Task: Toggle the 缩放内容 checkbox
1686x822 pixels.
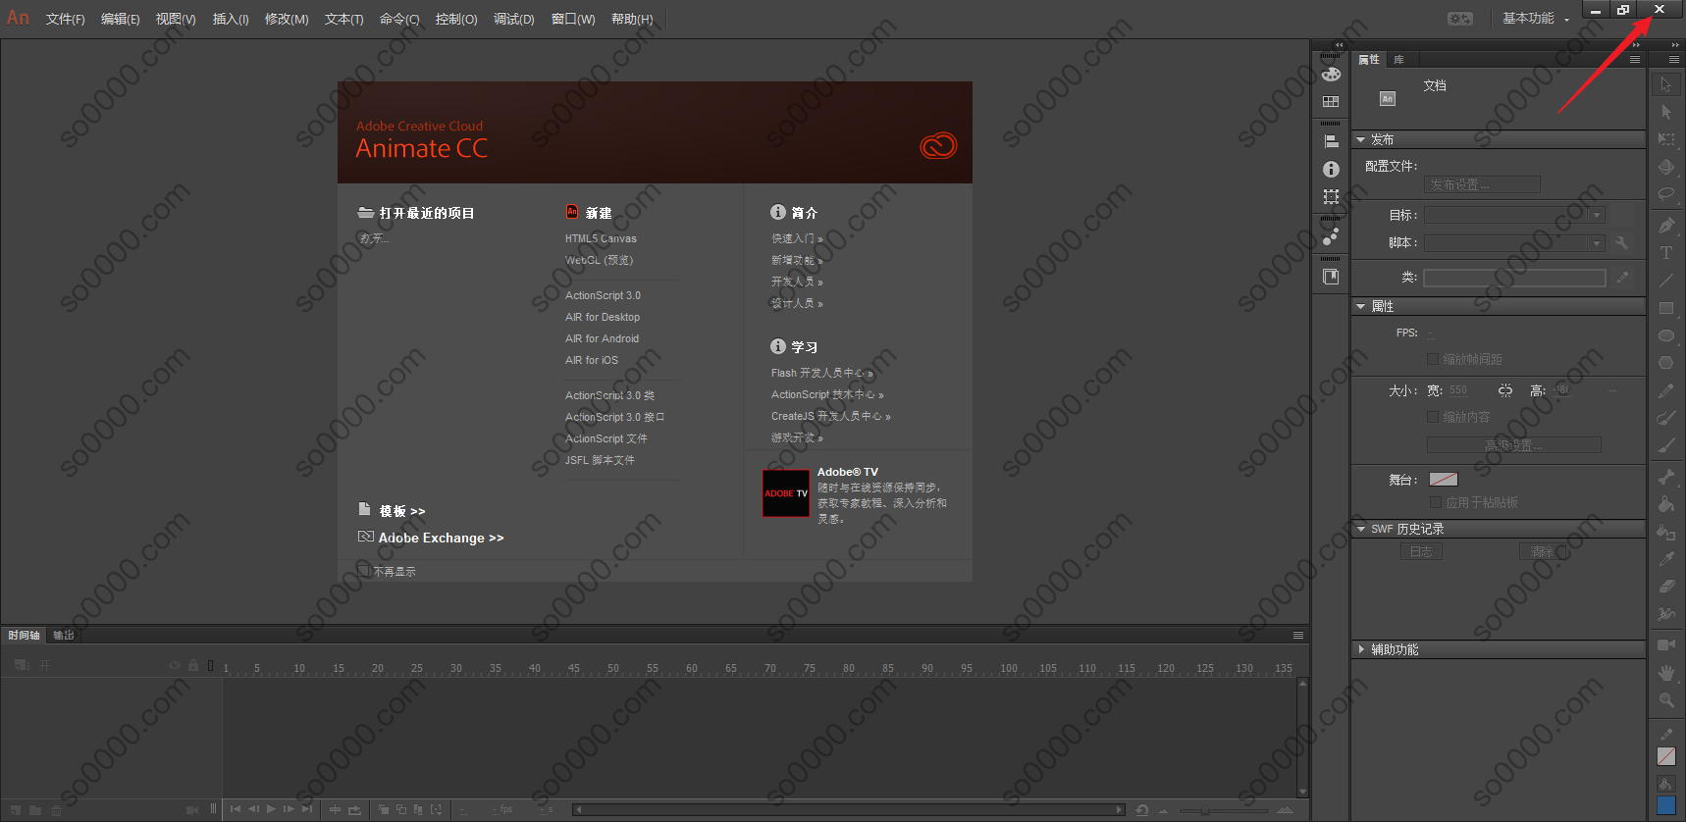Action: coord(1433,417)
